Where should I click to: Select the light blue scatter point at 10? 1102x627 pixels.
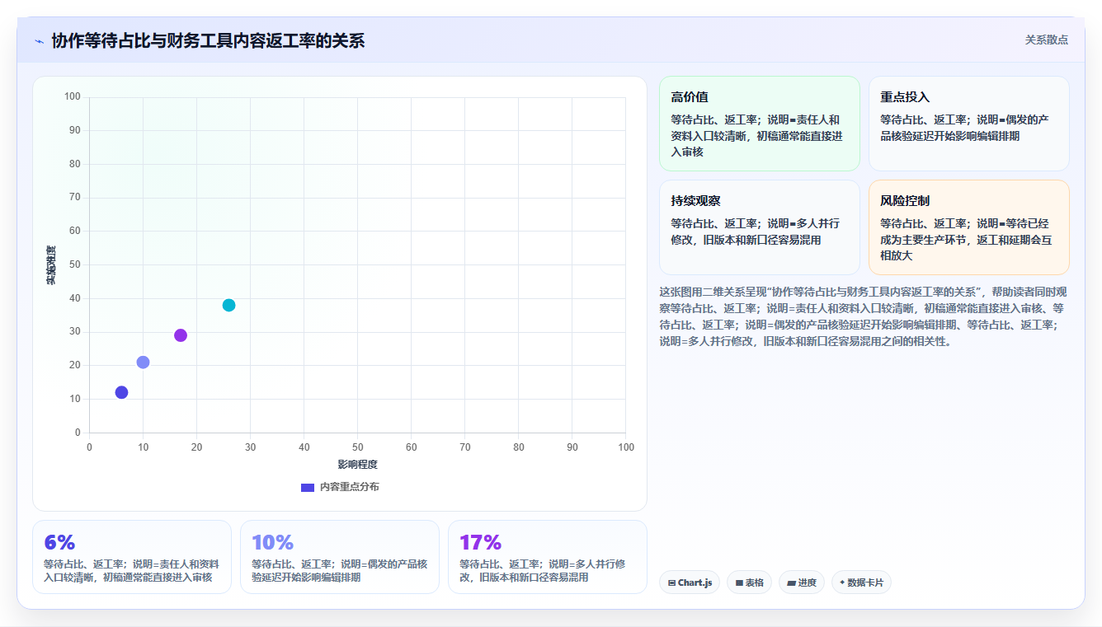[143, 363]
